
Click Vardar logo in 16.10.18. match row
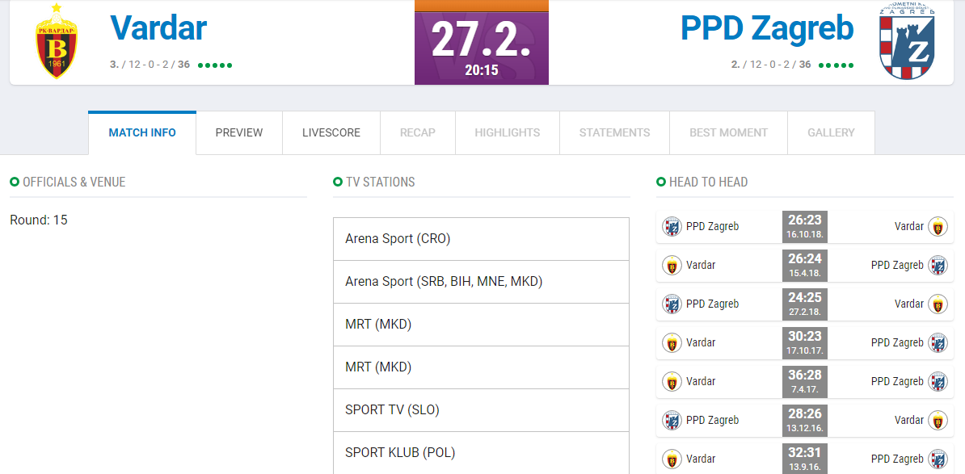[x=938, y=227]
